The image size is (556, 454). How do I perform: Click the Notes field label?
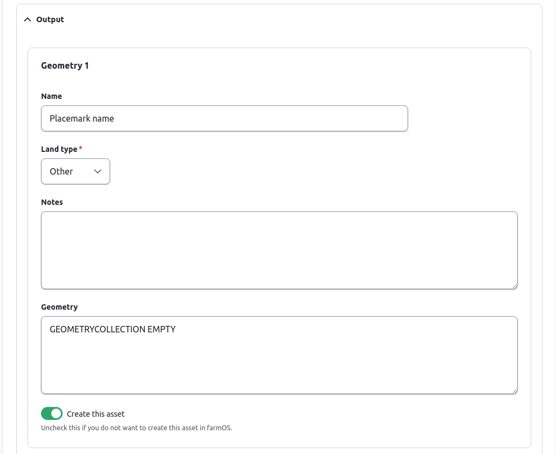pyautogui.click(x=52, y=202)
